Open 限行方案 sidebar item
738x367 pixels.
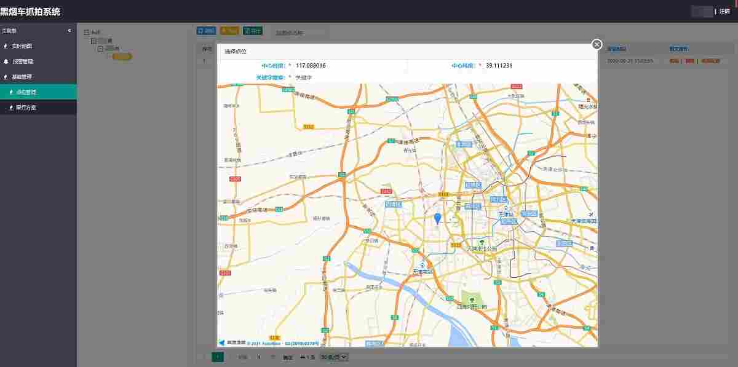[x=26, y=108]
